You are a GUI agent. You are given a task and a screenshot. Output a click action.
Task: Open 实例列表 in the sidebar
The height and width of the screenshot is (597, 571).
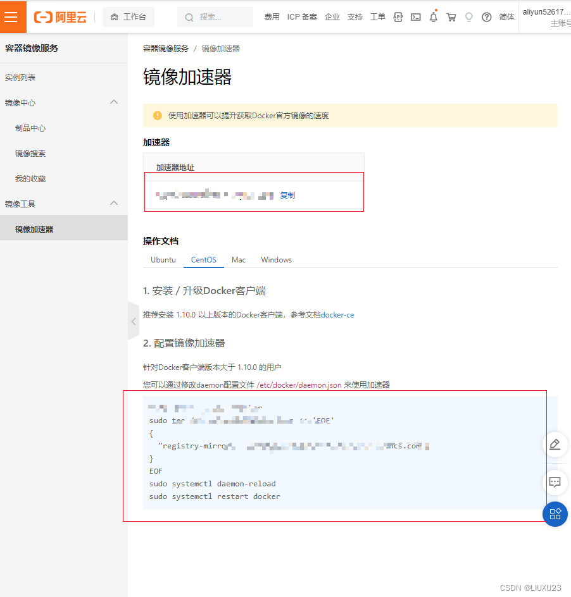(20, 78)
